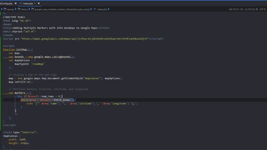Image resolution: width=267 pixels, height=150 pixels.
Task: Click 'mapCanvas' in getElementById call
Action: click(x=92, y=78)
